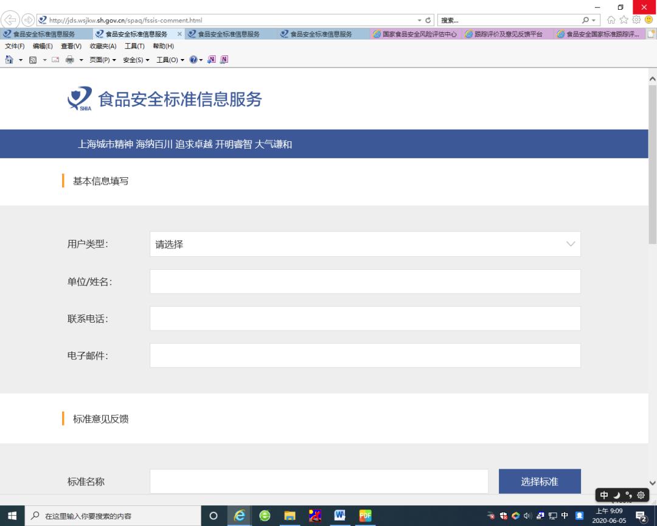Toggle Chinese input mode on IME floating bar
Viewport: 657px width, 526px height.
coord(604,495)
